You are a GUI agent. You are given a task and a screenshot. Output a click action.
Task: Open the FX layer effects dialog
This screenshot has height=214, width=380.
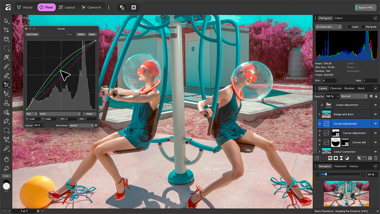330,158
